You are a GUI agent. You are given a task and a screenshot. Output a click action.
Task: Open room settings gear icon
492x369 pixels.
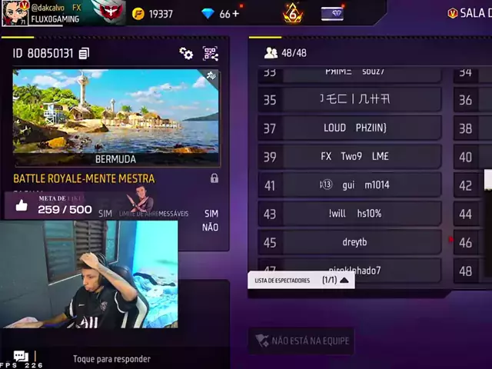186,54
